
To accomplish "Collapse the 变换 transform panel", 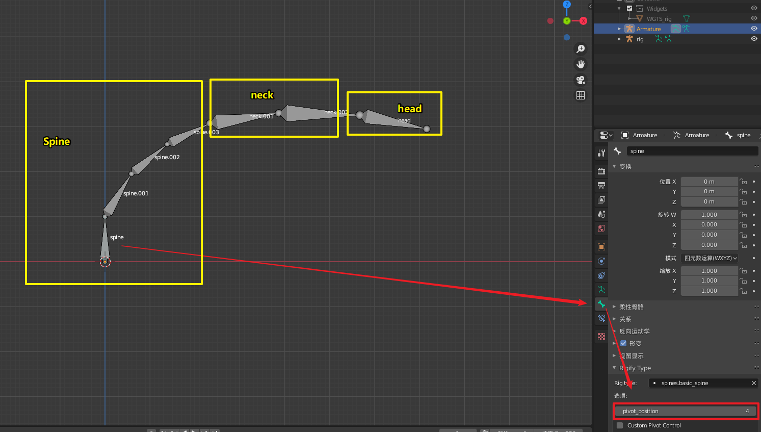I will pyautogui.click(x=614, y=166).
